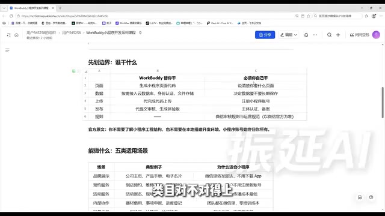
Task: Open 用户545258的知识库 breadcrumb
Action: [42, 32]
